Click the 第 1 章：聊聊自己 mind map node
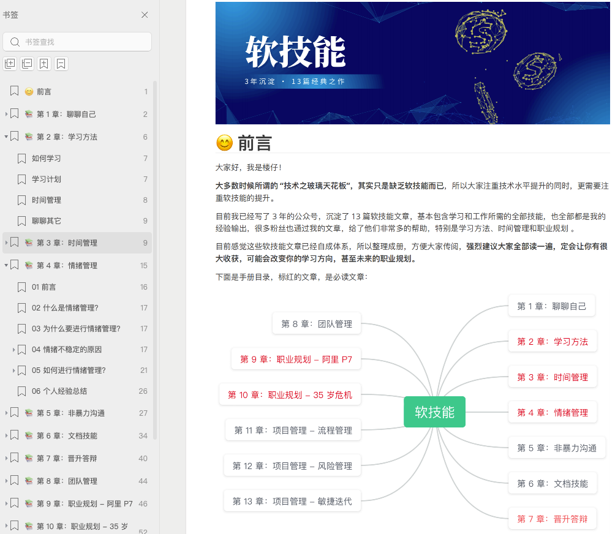The image size is (615, 534). 551,306
